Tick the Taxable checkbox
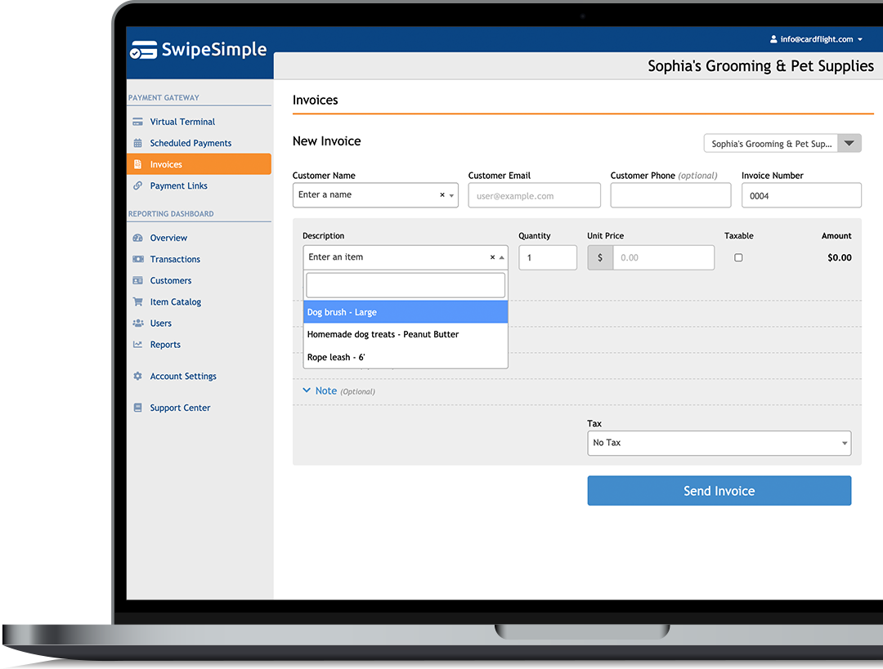Screen dimensions: 883x669 coord(738,257)
